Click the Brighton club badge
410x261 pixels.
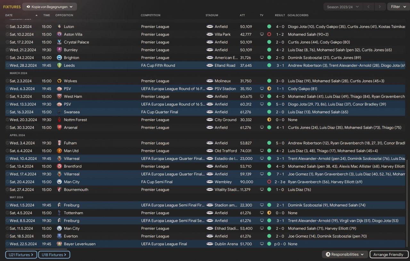coord(59,58)
